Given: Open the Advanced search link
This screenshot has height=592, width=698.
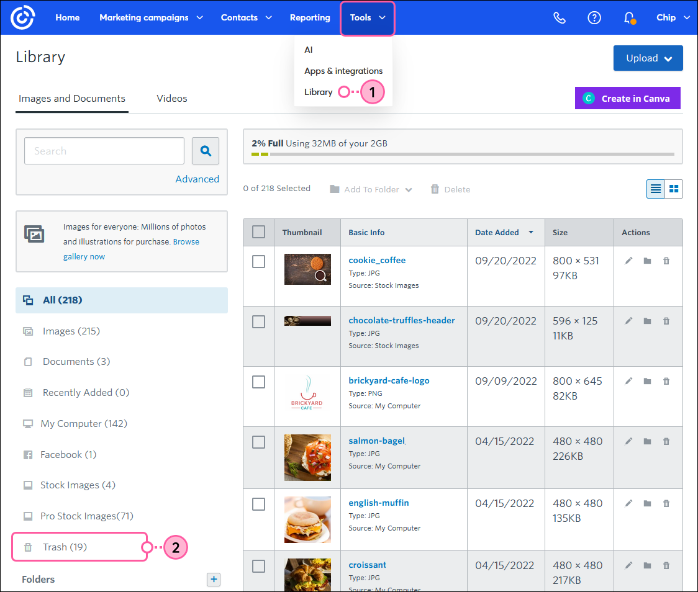Looking at the screenshot, I should pyautogui.click(x=197, y=179).
